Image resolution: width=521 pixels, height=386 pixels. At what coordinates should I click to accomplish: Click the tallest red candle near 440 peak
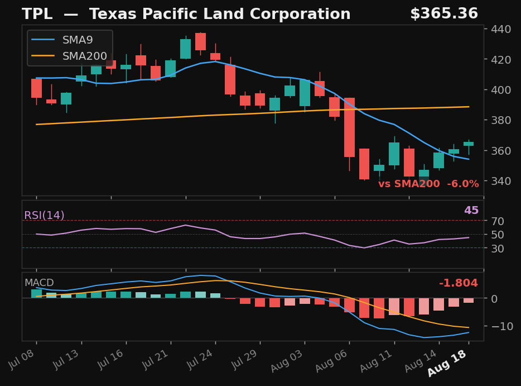[200, 41]
